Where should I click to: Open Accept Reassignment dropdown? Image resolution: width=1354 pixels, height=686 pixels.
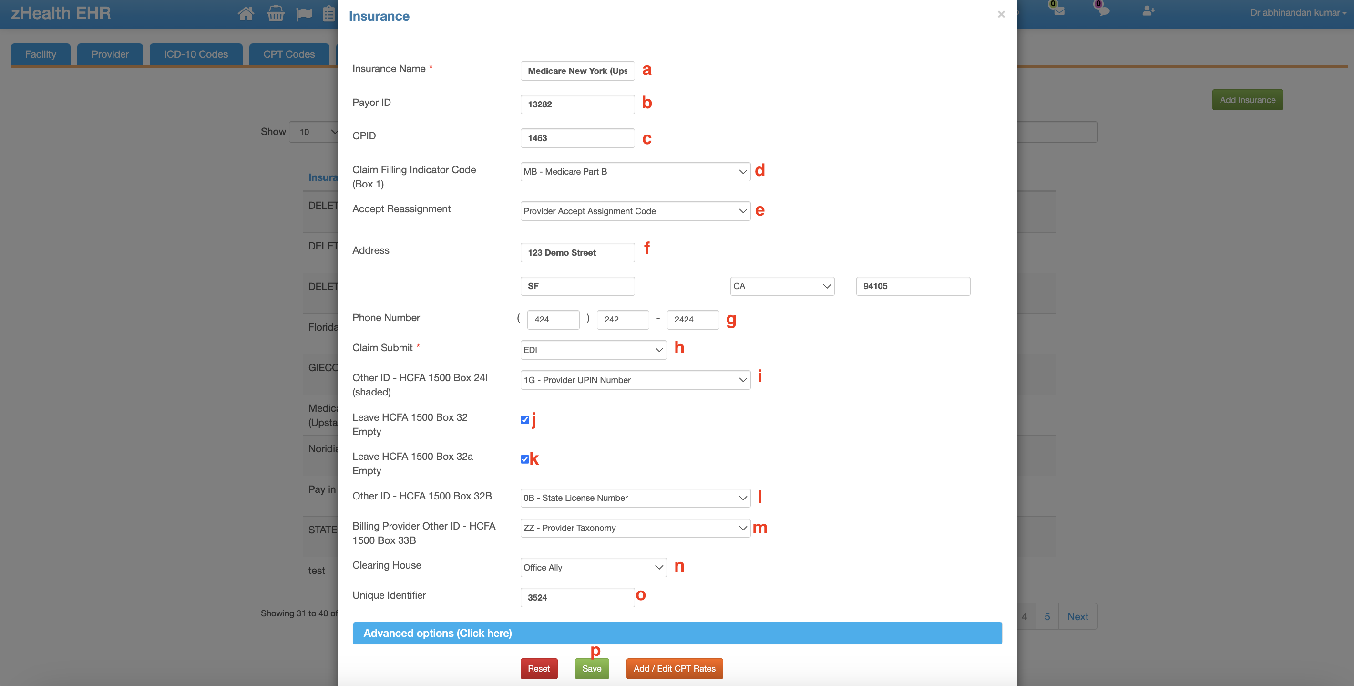[635, 211]
